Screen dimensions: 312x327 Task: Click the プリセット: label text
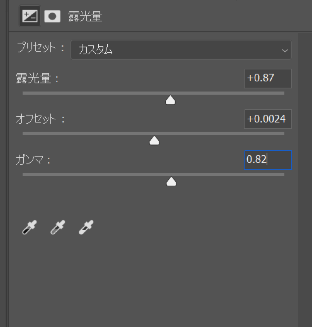point(40,48)
